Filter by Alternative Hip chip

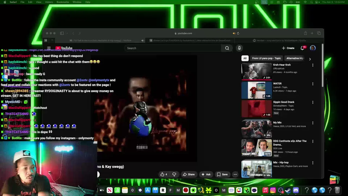[295, 58]
